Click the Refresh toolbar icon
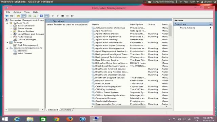 [30, 16]
